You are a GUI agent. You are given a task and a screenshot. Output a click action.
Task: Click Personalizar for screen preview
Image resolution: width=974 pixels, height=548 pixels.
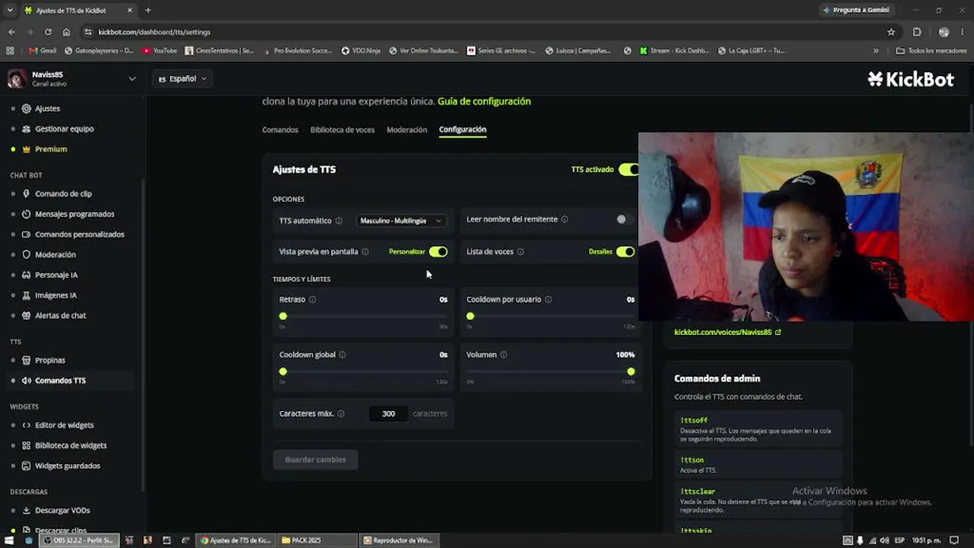pos(407,252)
